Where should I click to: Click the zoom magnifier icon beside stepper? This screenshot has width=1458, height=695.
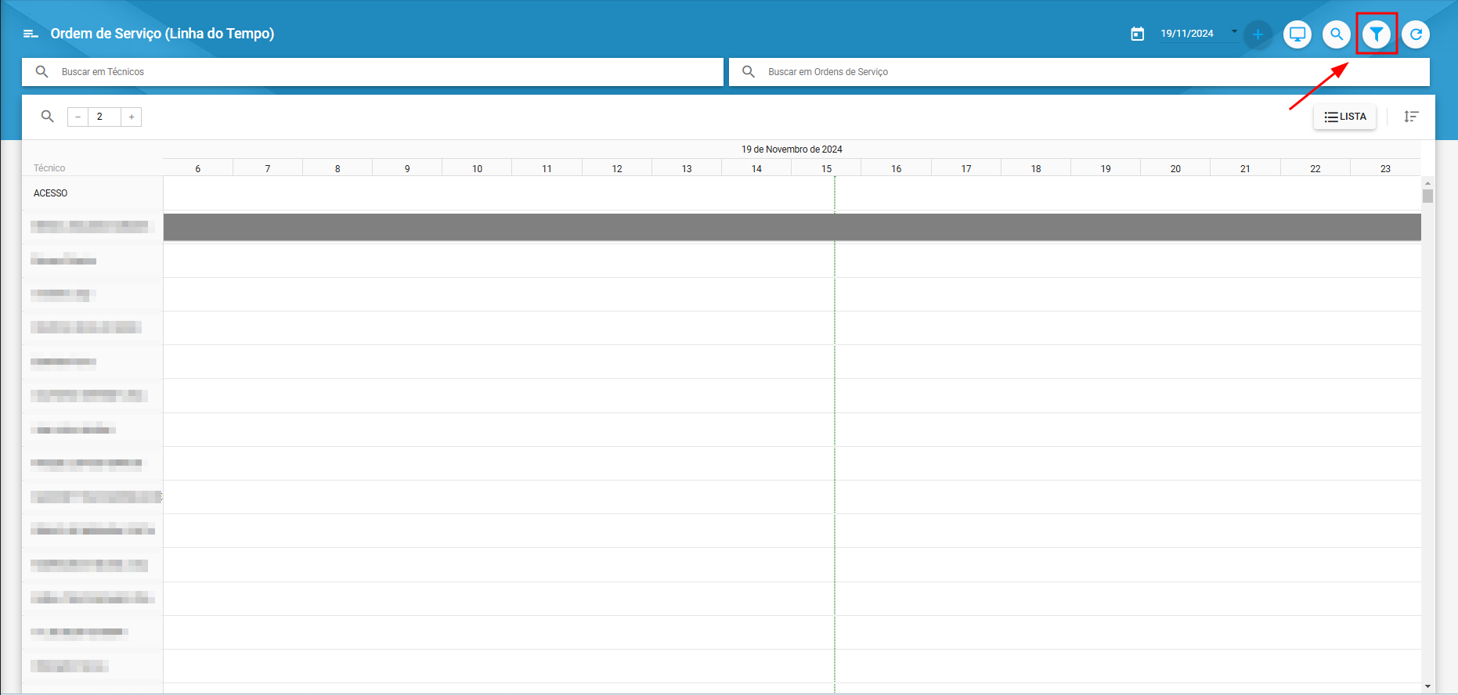tap(48, 117)
